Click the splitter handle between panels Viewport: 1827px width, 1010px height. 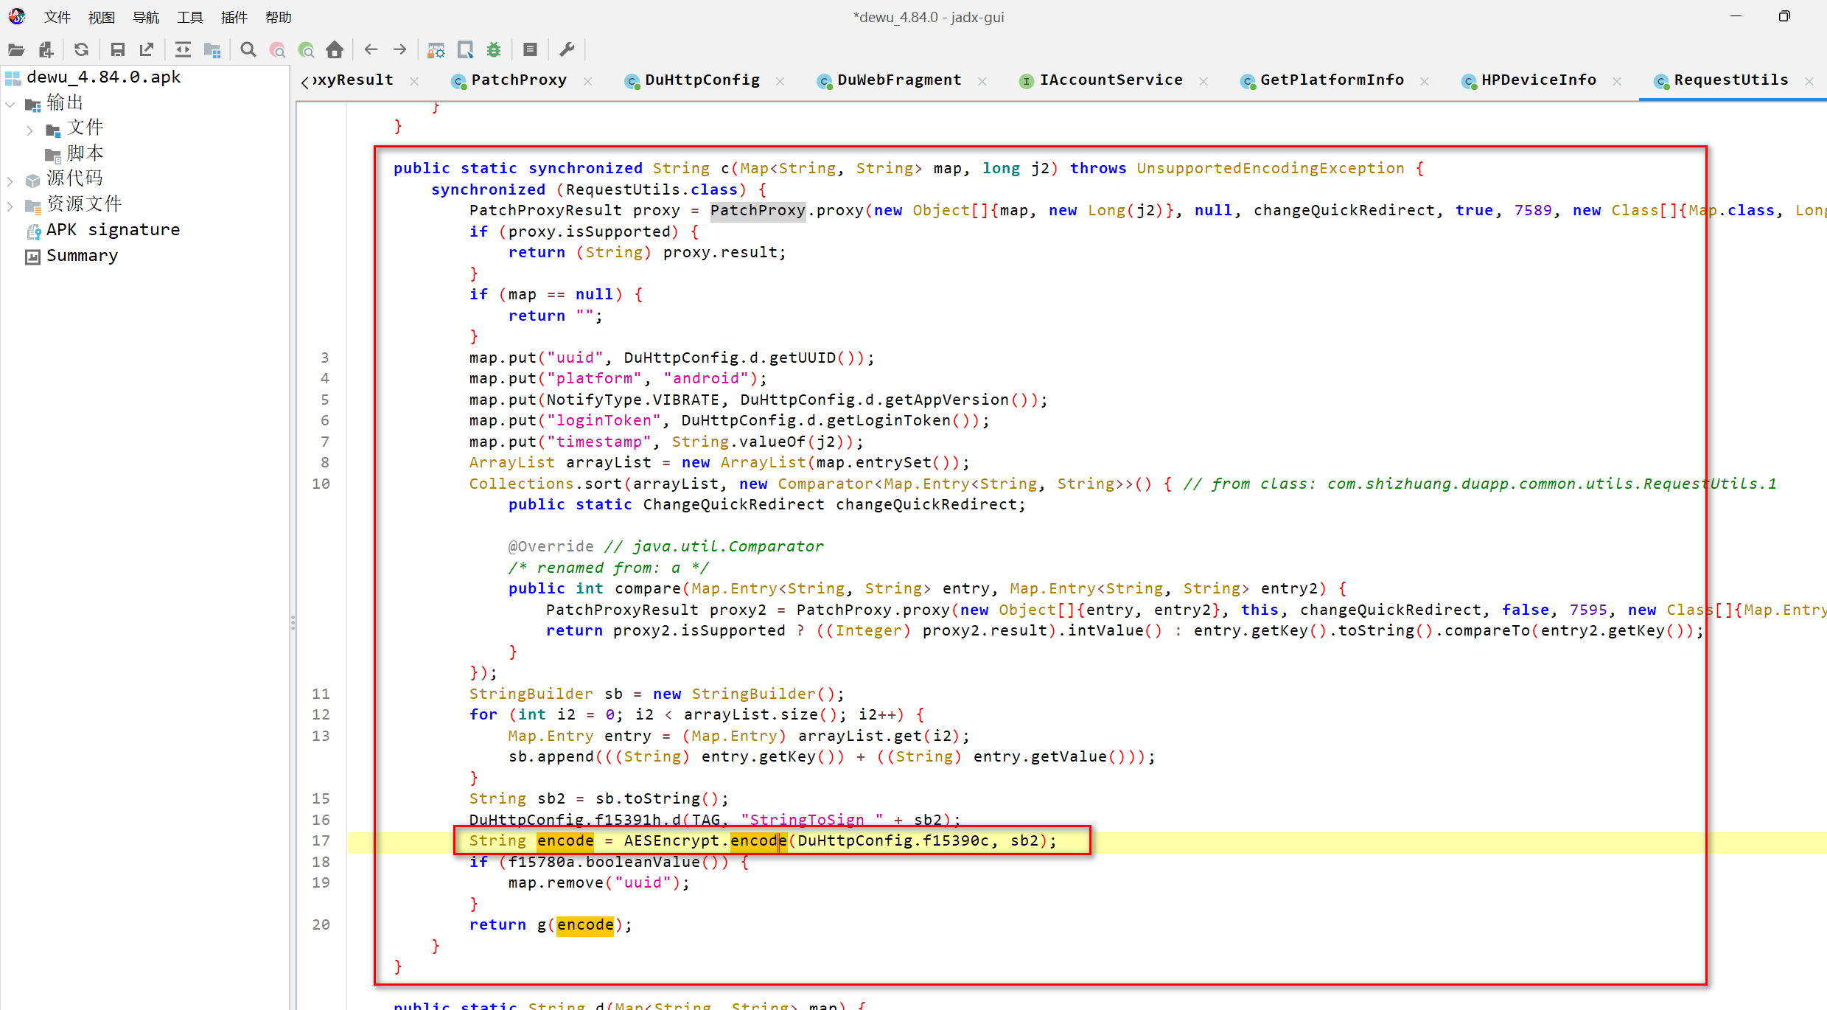[x=293, y=623]
